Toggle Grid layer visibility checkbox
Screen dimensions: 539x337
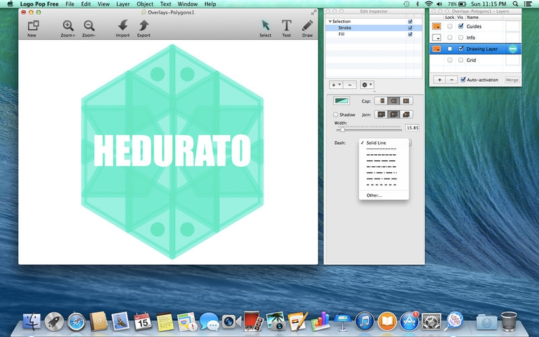pyautogui.click(x=461, y=60)
